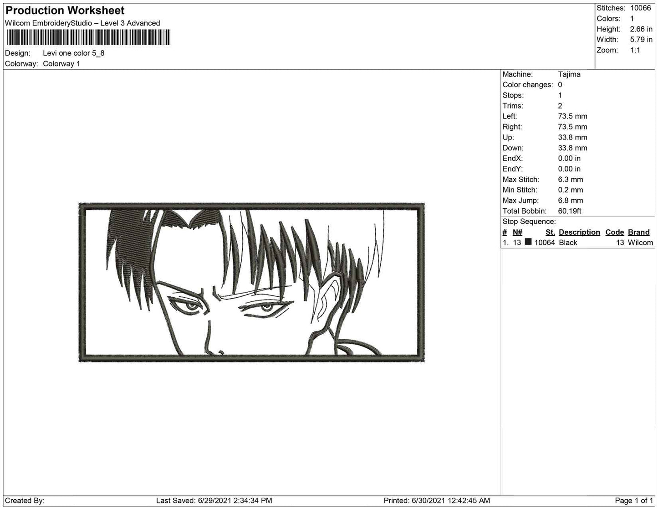
Task: Select the Up value "33.8 mm"
Action: [x=573, y=137]
